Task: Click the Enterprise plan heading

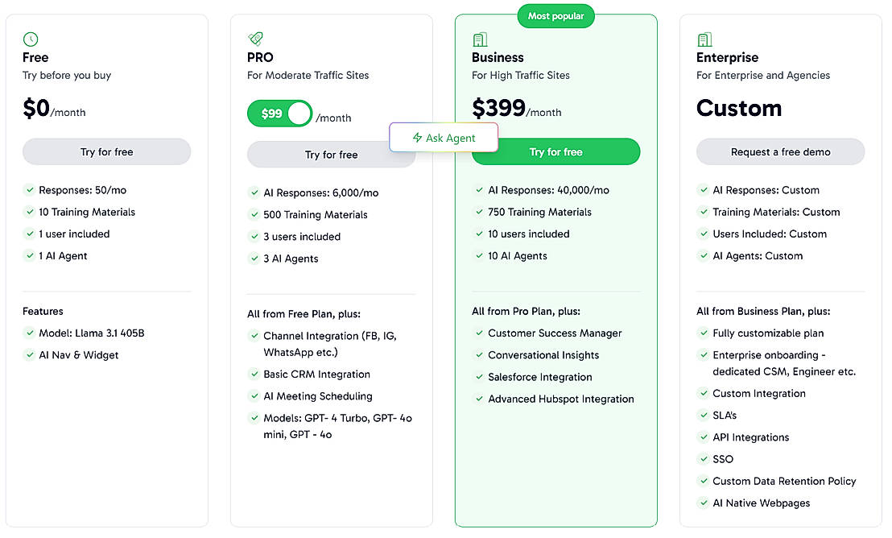Action: click(x=727, y=57)
